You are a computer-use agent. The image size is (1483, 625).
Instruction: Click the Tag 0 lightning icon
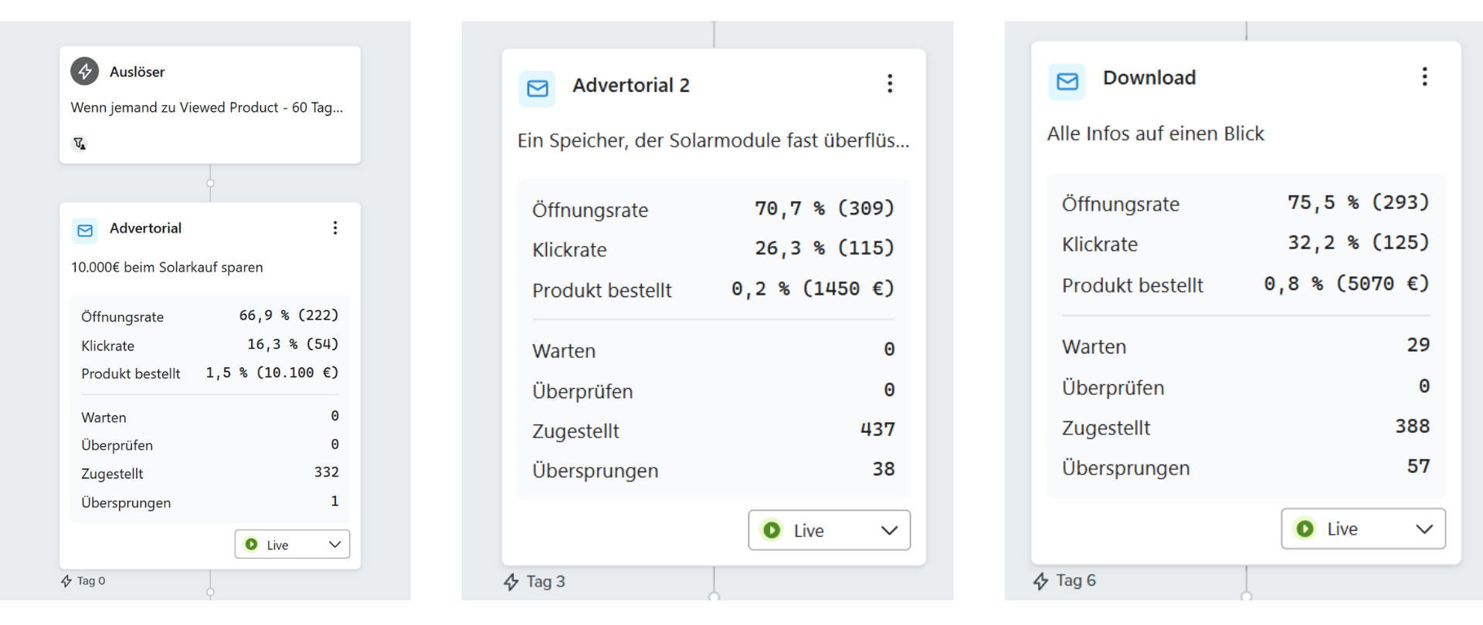click(66, 581)
